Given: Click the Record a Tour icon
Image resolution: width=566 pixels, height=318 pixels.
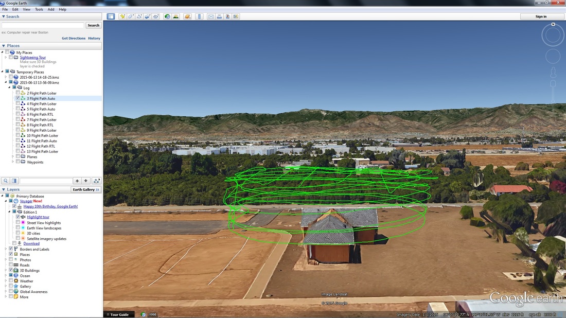Looking at the screenshot, I should click(156, 16).
